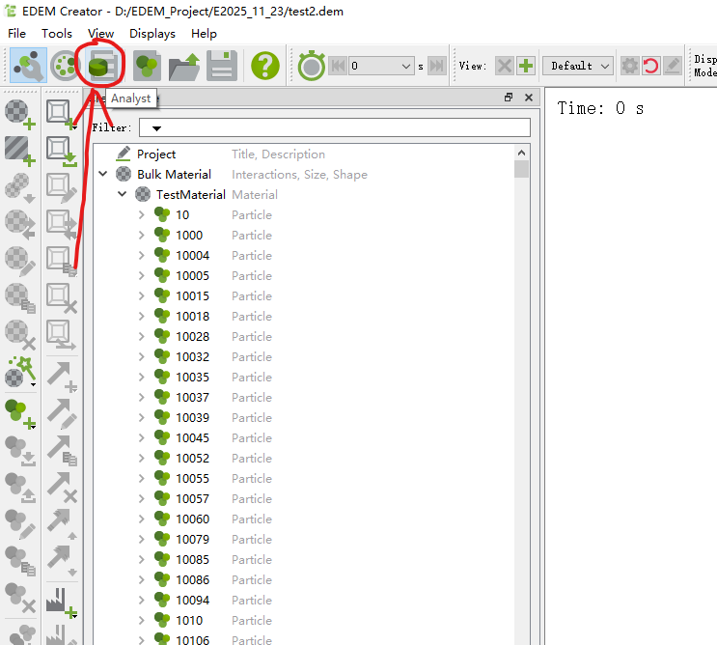Click the delete particle icon
The image size is (717, 645).
click(20, 598)
